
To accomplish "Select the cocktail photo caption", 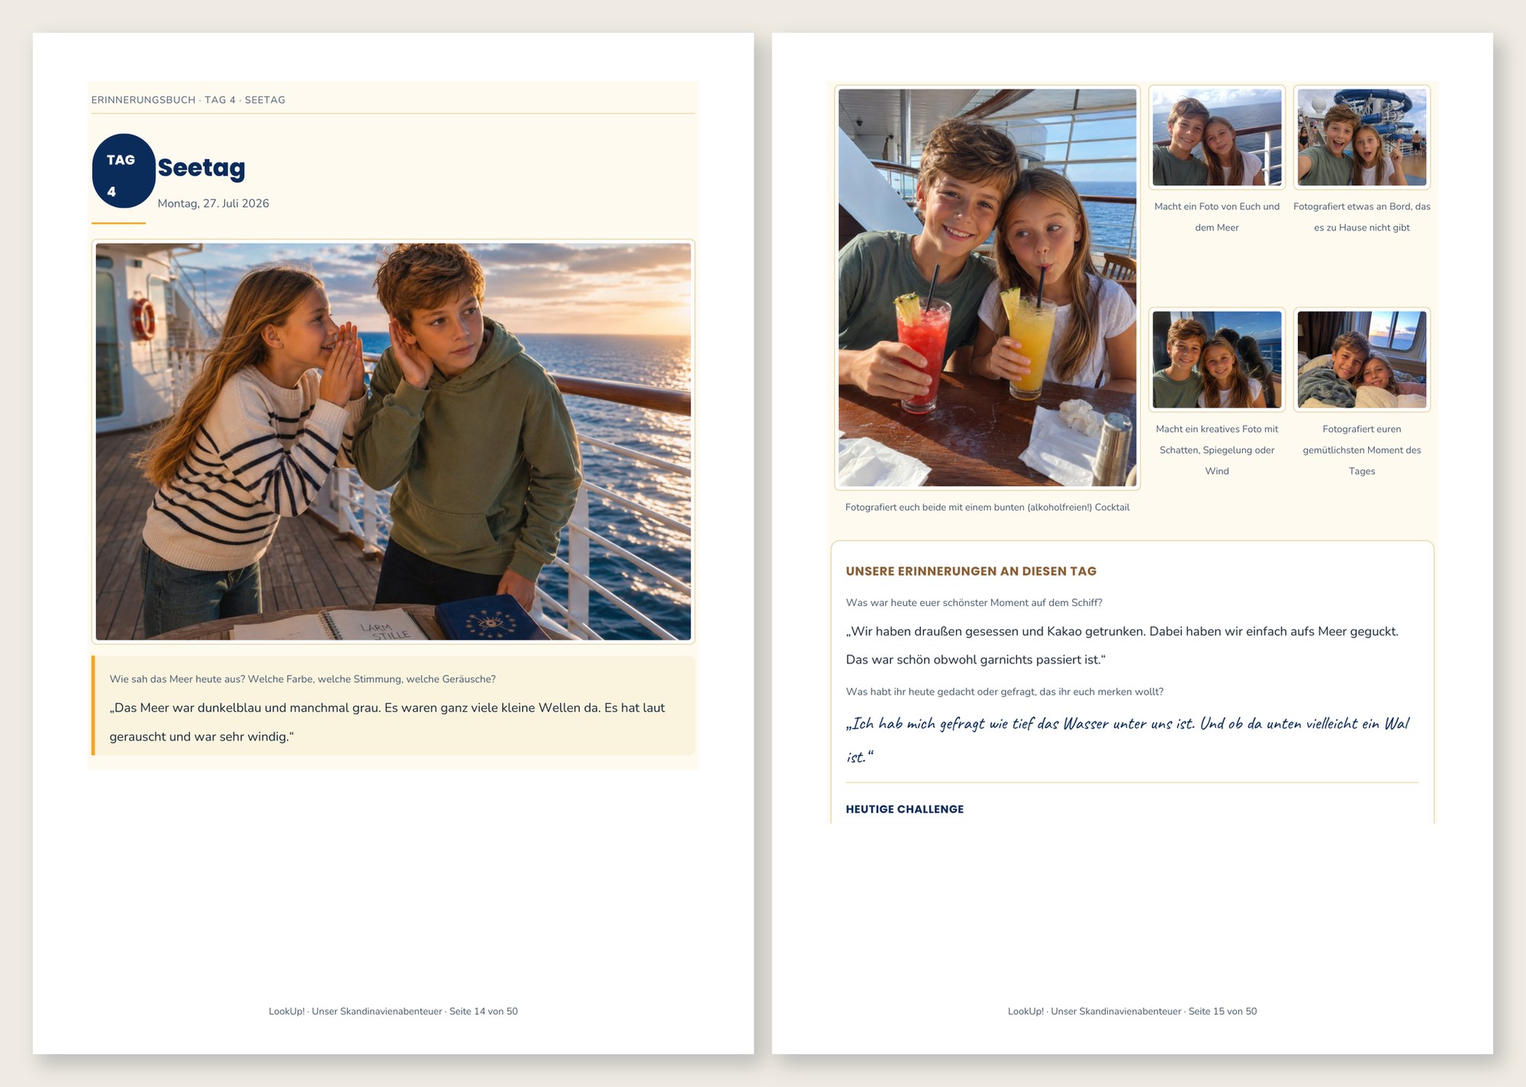I will [x=987, y=507].
